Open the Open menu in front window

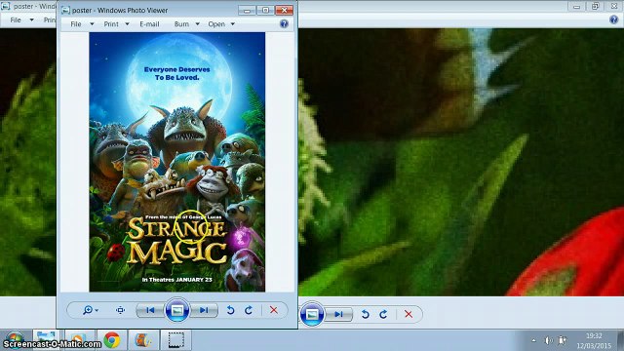216,24
